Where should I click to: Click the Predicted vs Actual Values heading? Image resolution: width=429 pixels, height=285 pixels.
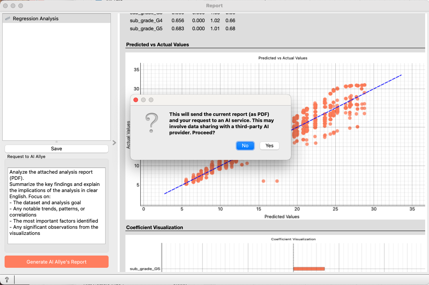158,45
